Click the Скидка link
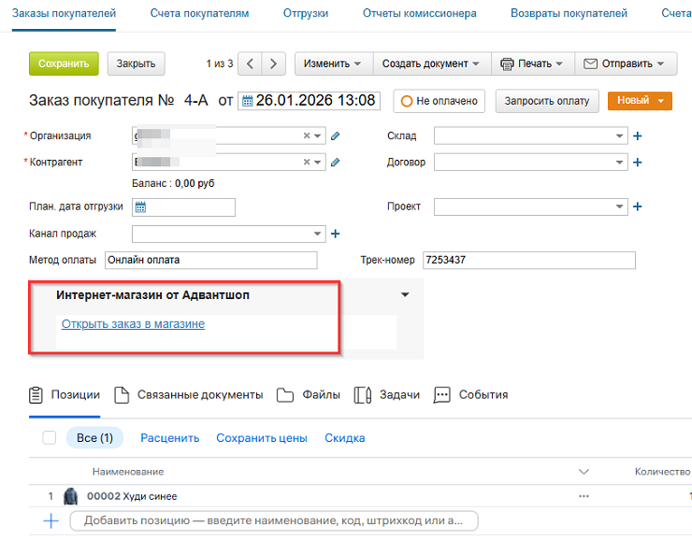This screenshot has height=554, width=692. pos(345,438)
